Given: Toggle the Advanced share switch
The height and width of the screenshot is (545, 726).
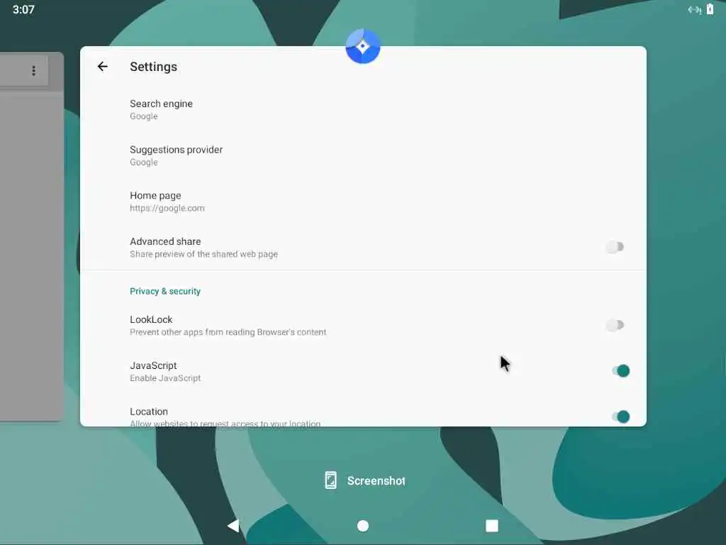Looking at the screenshot, I should click(x=615, y=247).
